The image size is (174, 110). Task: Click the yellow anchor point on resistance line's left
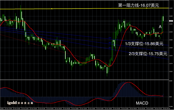click(x=52, y=9)
